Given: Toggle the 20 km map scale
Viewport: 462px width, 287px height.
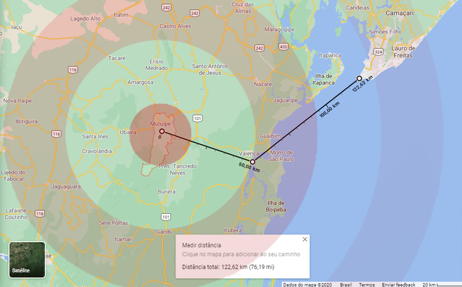Looking at the screenshot, I should 441,284.
